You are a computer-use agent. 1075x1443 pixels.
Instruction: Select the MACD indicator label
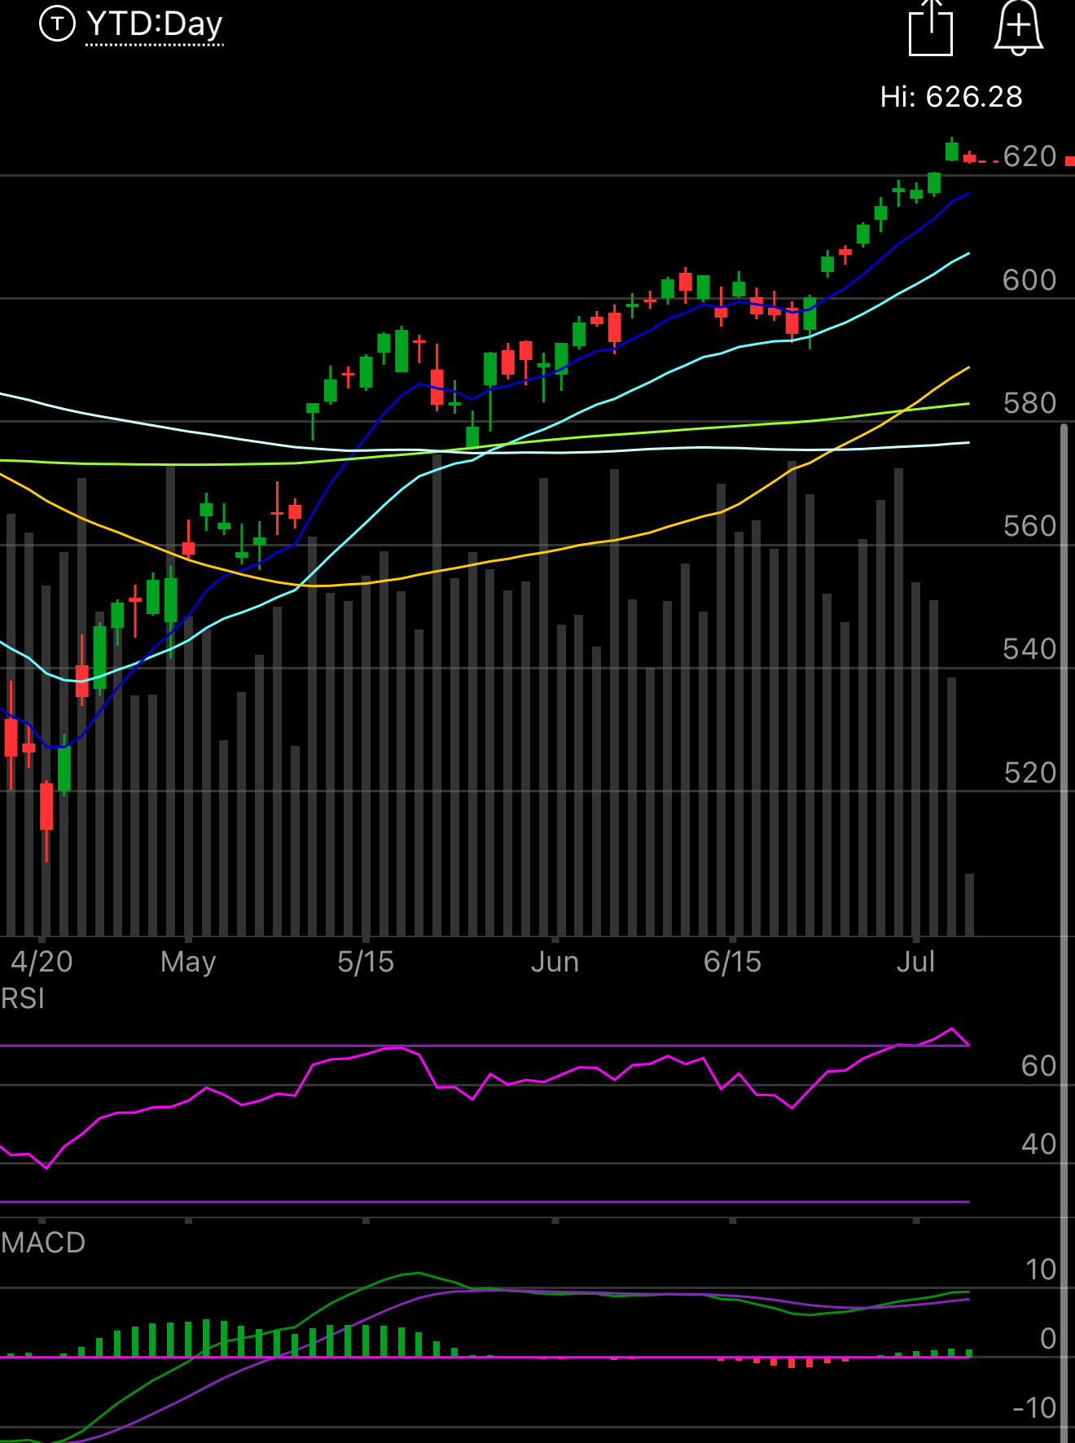[43, 1243]
